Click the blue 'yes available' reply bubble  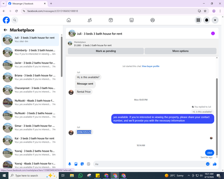click(x=163, y=119)
